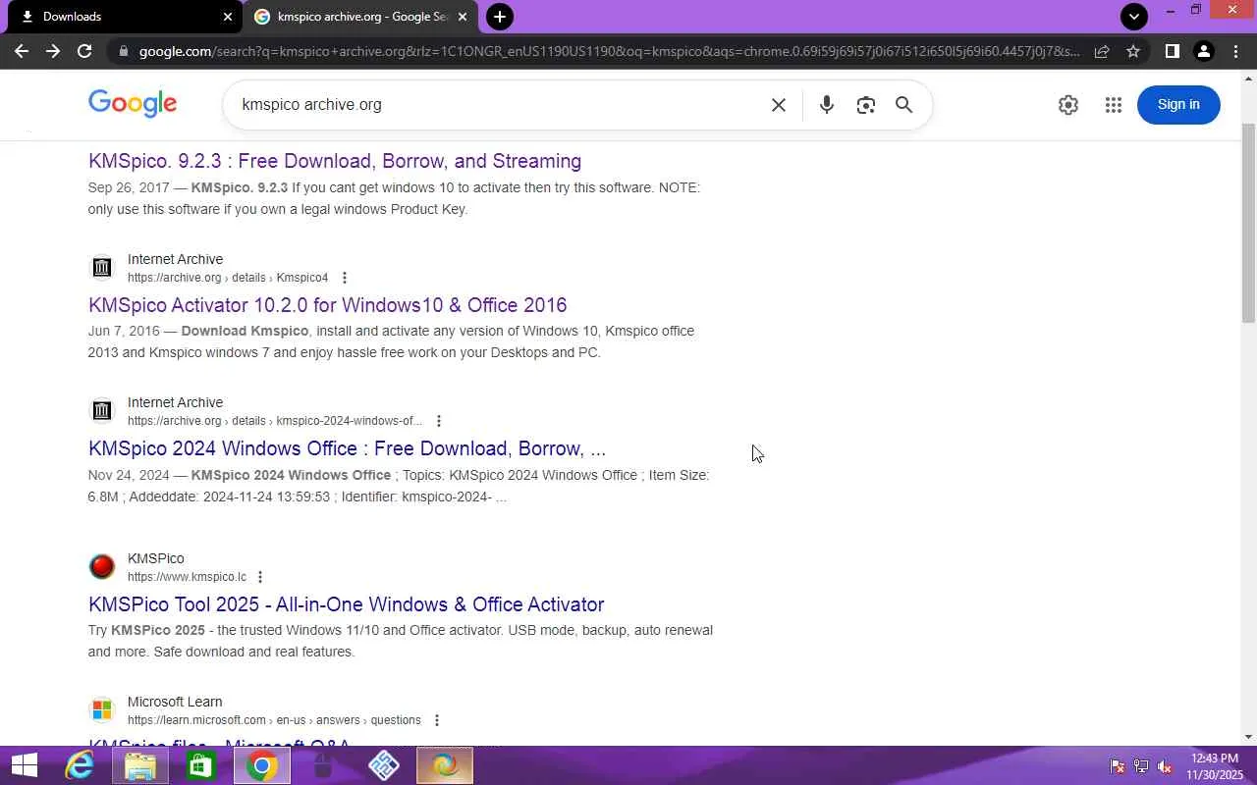1257x785 pixels.
Task: Click the Internet Archive favicon beside Kmspico4
Action: [102, 268]
